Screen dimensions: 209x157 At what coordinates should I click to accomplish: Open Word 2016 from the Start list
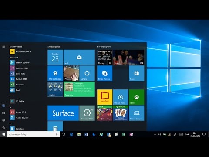(x=17, y=74)
